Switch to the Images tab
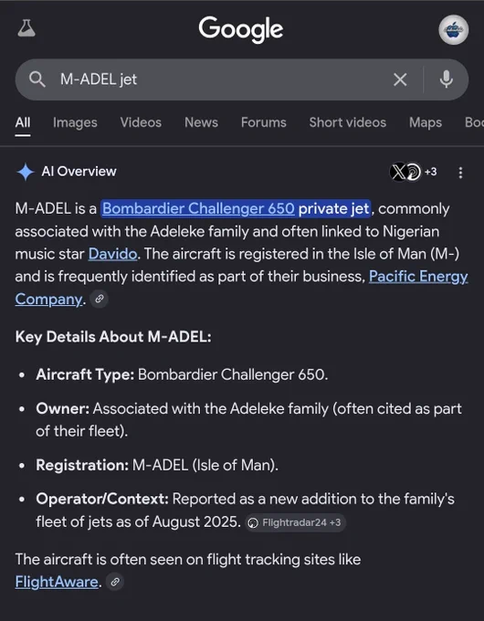Screen dimensions: 484x621 [75, 122]
